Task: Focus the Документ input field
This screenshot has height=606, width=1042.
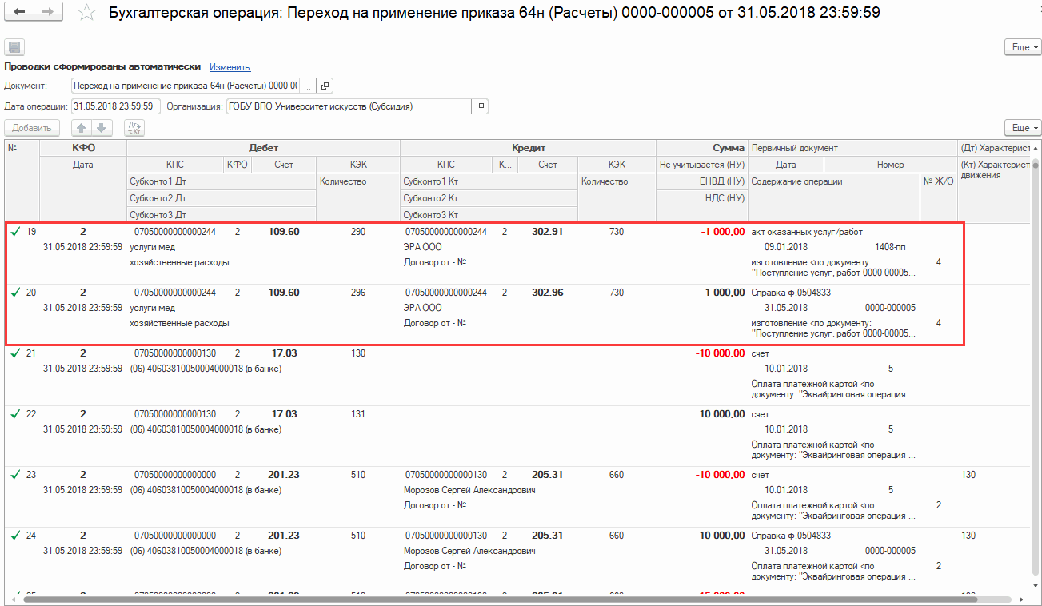Action: (x=185, y=86)
